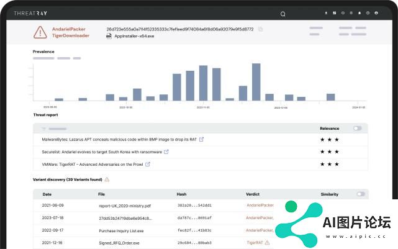This screenshot has width=398, height=249.
Task: Select file report-UK_2020-ministry.pdf
Action: pyautogui.click(x=125, y=206)
